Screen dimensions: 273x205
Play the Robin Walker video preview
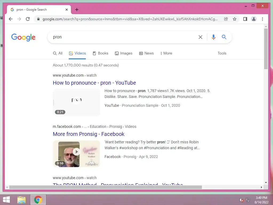77,154
